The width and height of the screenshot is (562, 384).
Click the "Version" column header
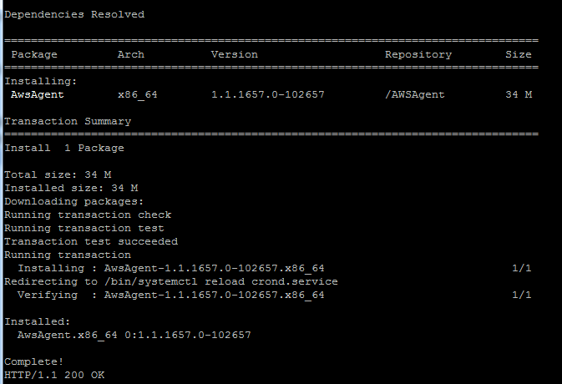234,54
